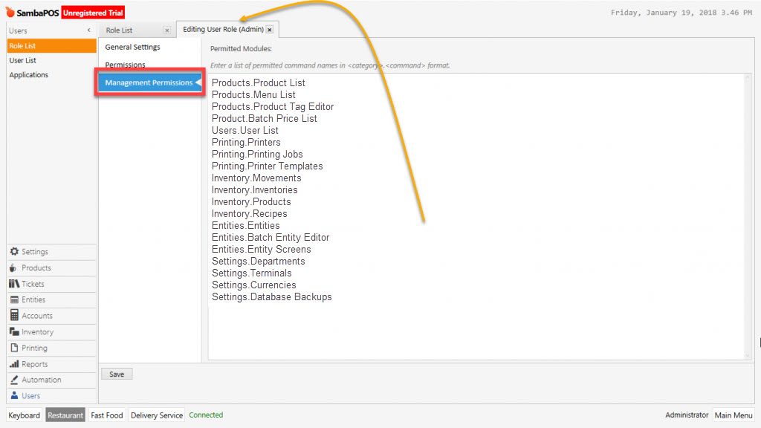Click the Users person icon
Viewport: 761px width, 428px height.
point(14,395)
